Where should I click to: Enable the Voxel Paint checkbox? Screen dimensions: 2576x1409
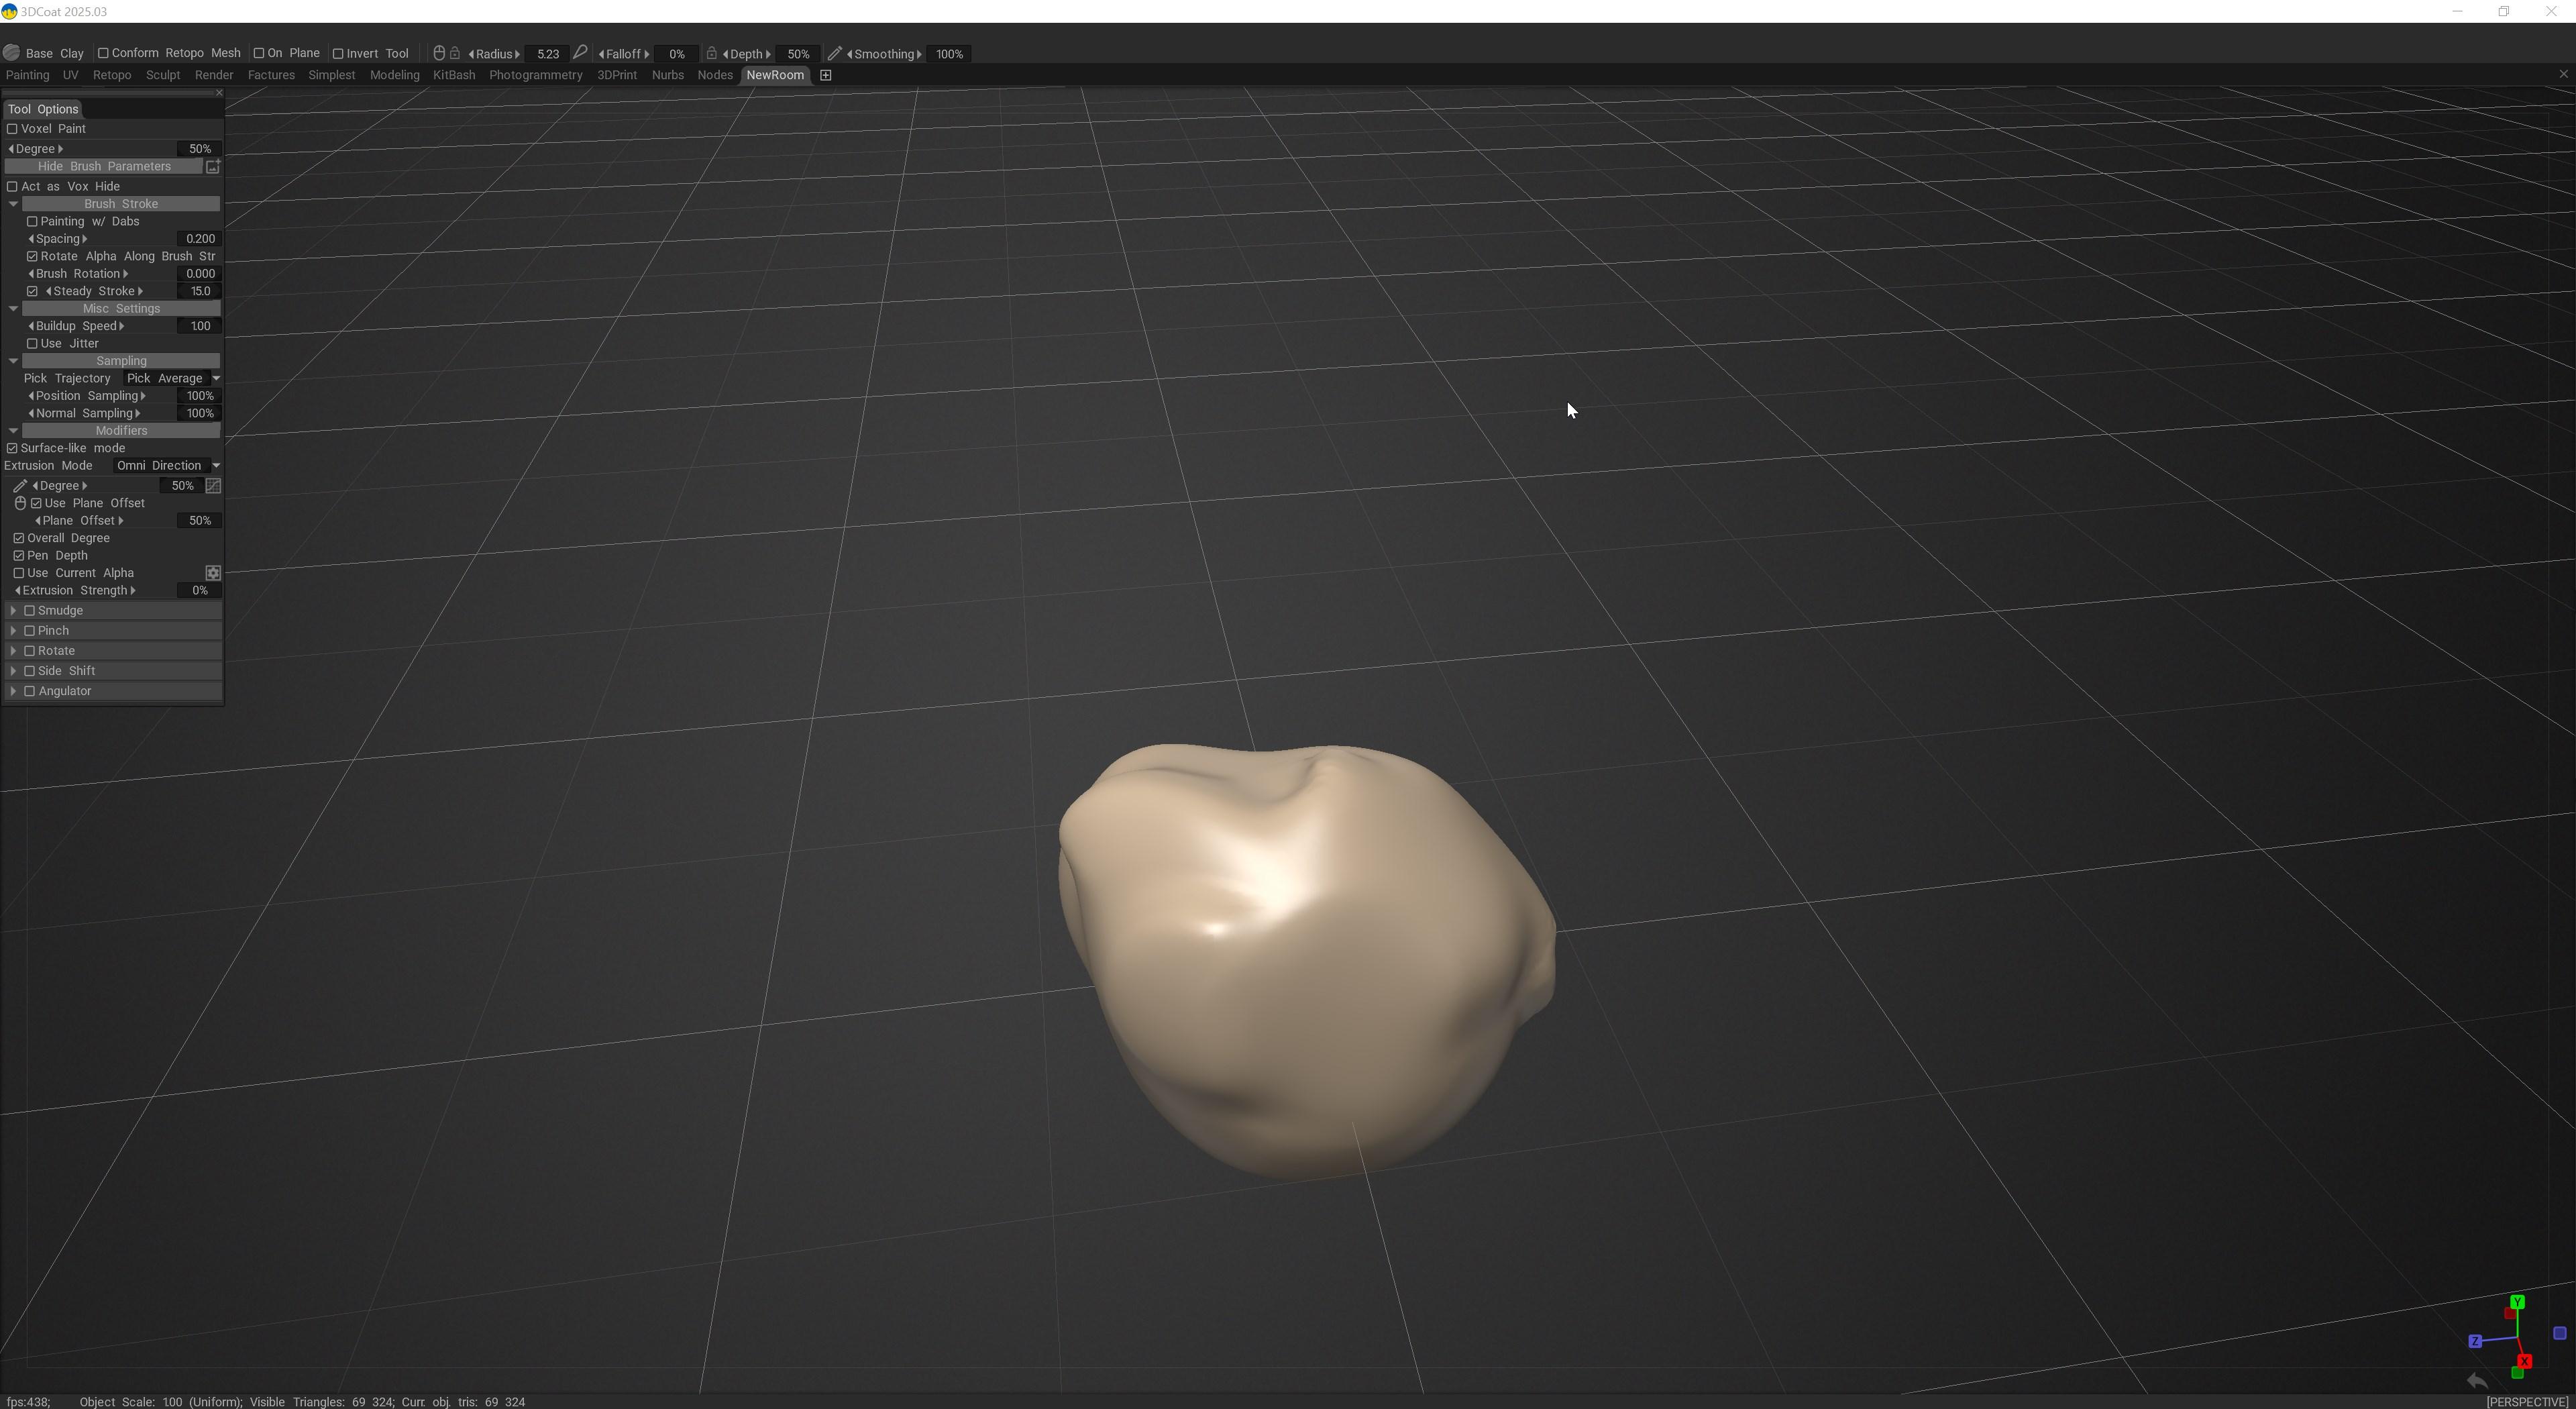[13, 129]
